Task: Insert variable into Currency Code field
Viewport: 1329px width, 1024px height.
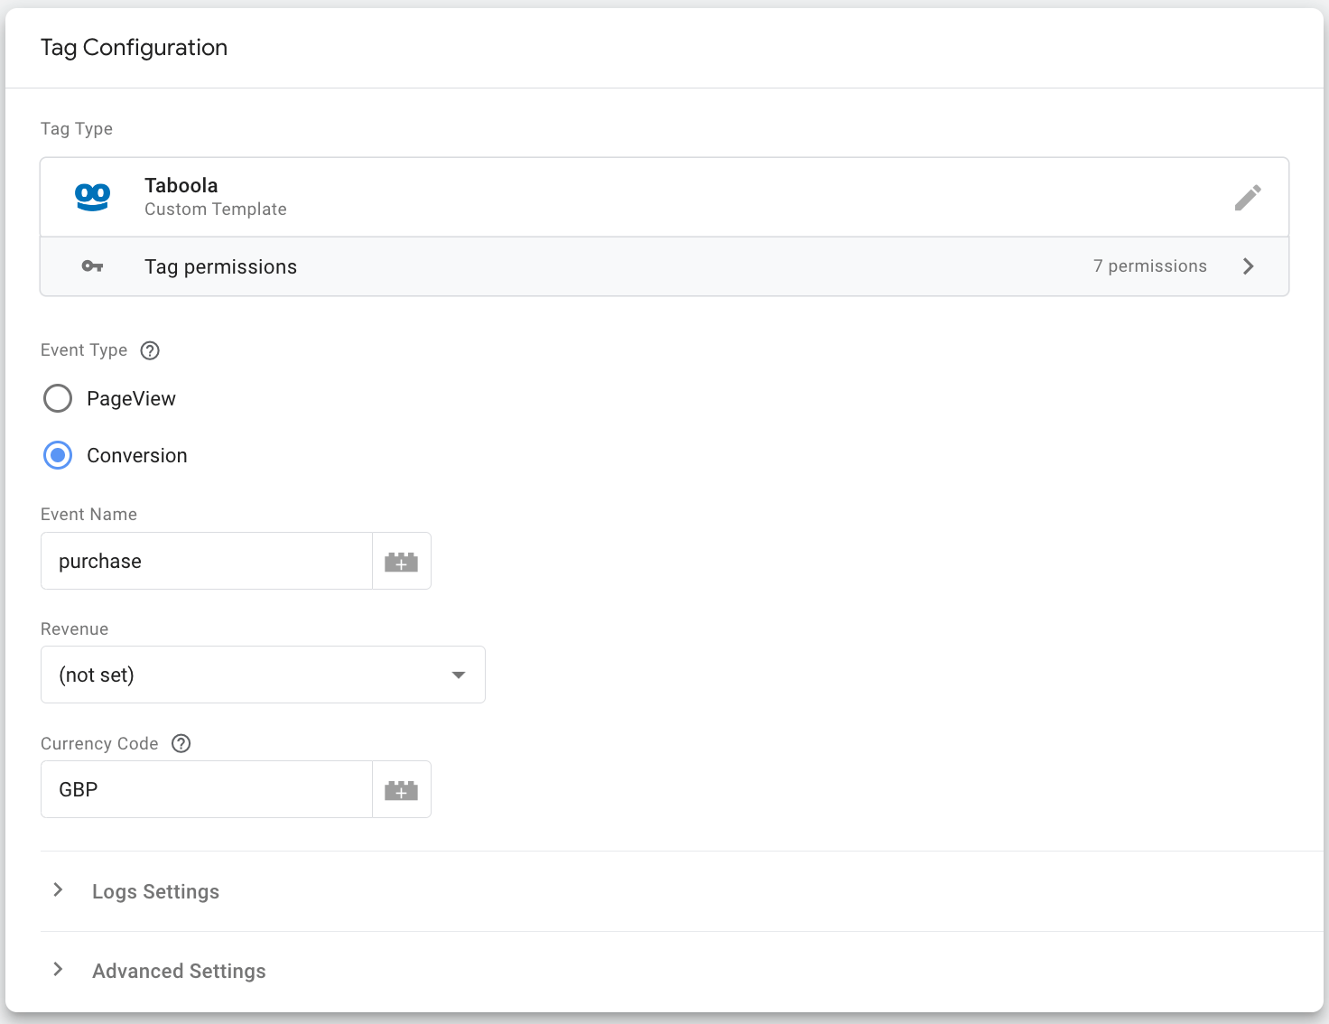Action: (402, 790)
